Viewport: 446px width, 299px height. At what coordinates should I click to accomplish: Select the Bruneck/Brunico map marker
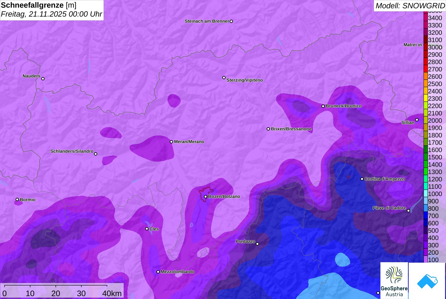(x=323, y=106)
